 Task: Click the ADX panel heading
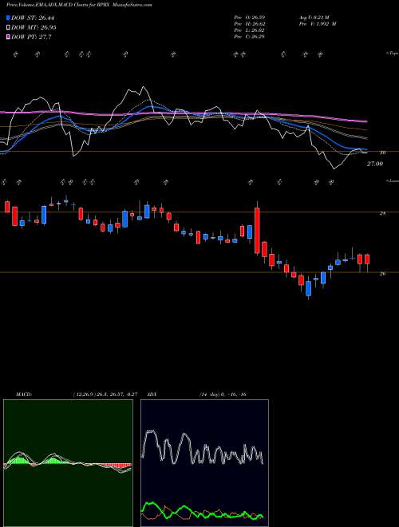152,394
